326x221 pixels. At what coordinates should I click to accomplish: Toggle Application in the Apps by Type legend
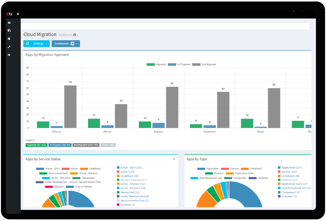pos(208,169)
